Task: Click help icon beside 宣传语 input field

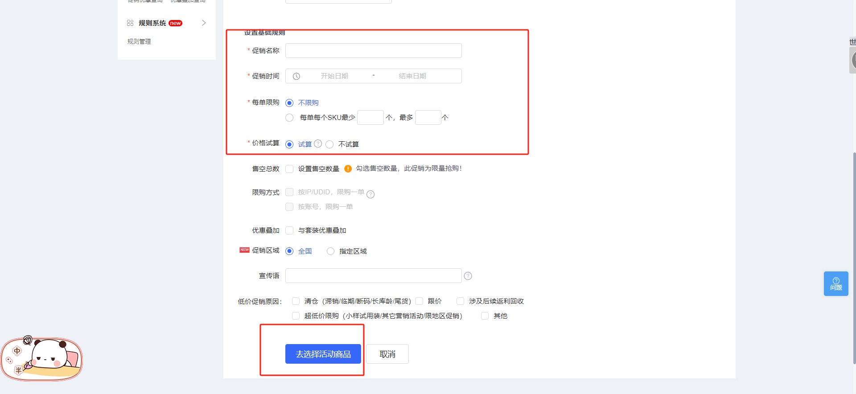Action: [468, 276]
